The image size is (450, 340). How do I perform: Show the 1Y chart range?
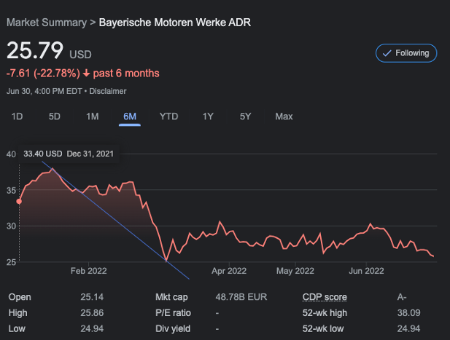tap(208, 116)
